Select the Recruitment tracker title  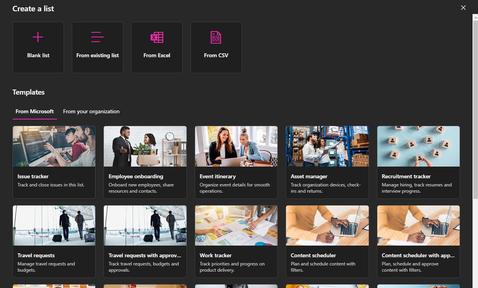pyautogui.click(x=406, y=176)
